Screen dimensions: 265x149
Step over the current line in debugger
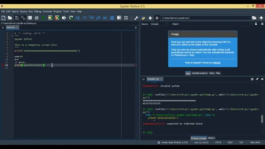point(84,18)
